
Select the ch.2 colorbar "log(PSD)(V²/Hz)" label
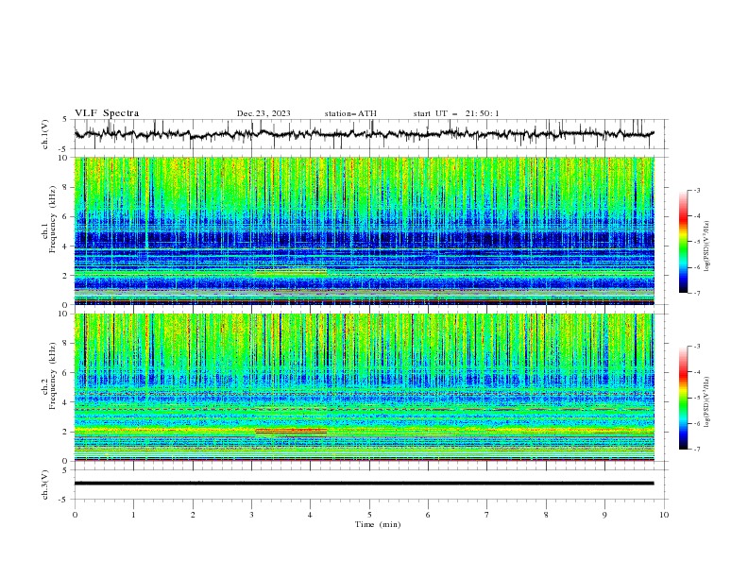tap(707, 401)
